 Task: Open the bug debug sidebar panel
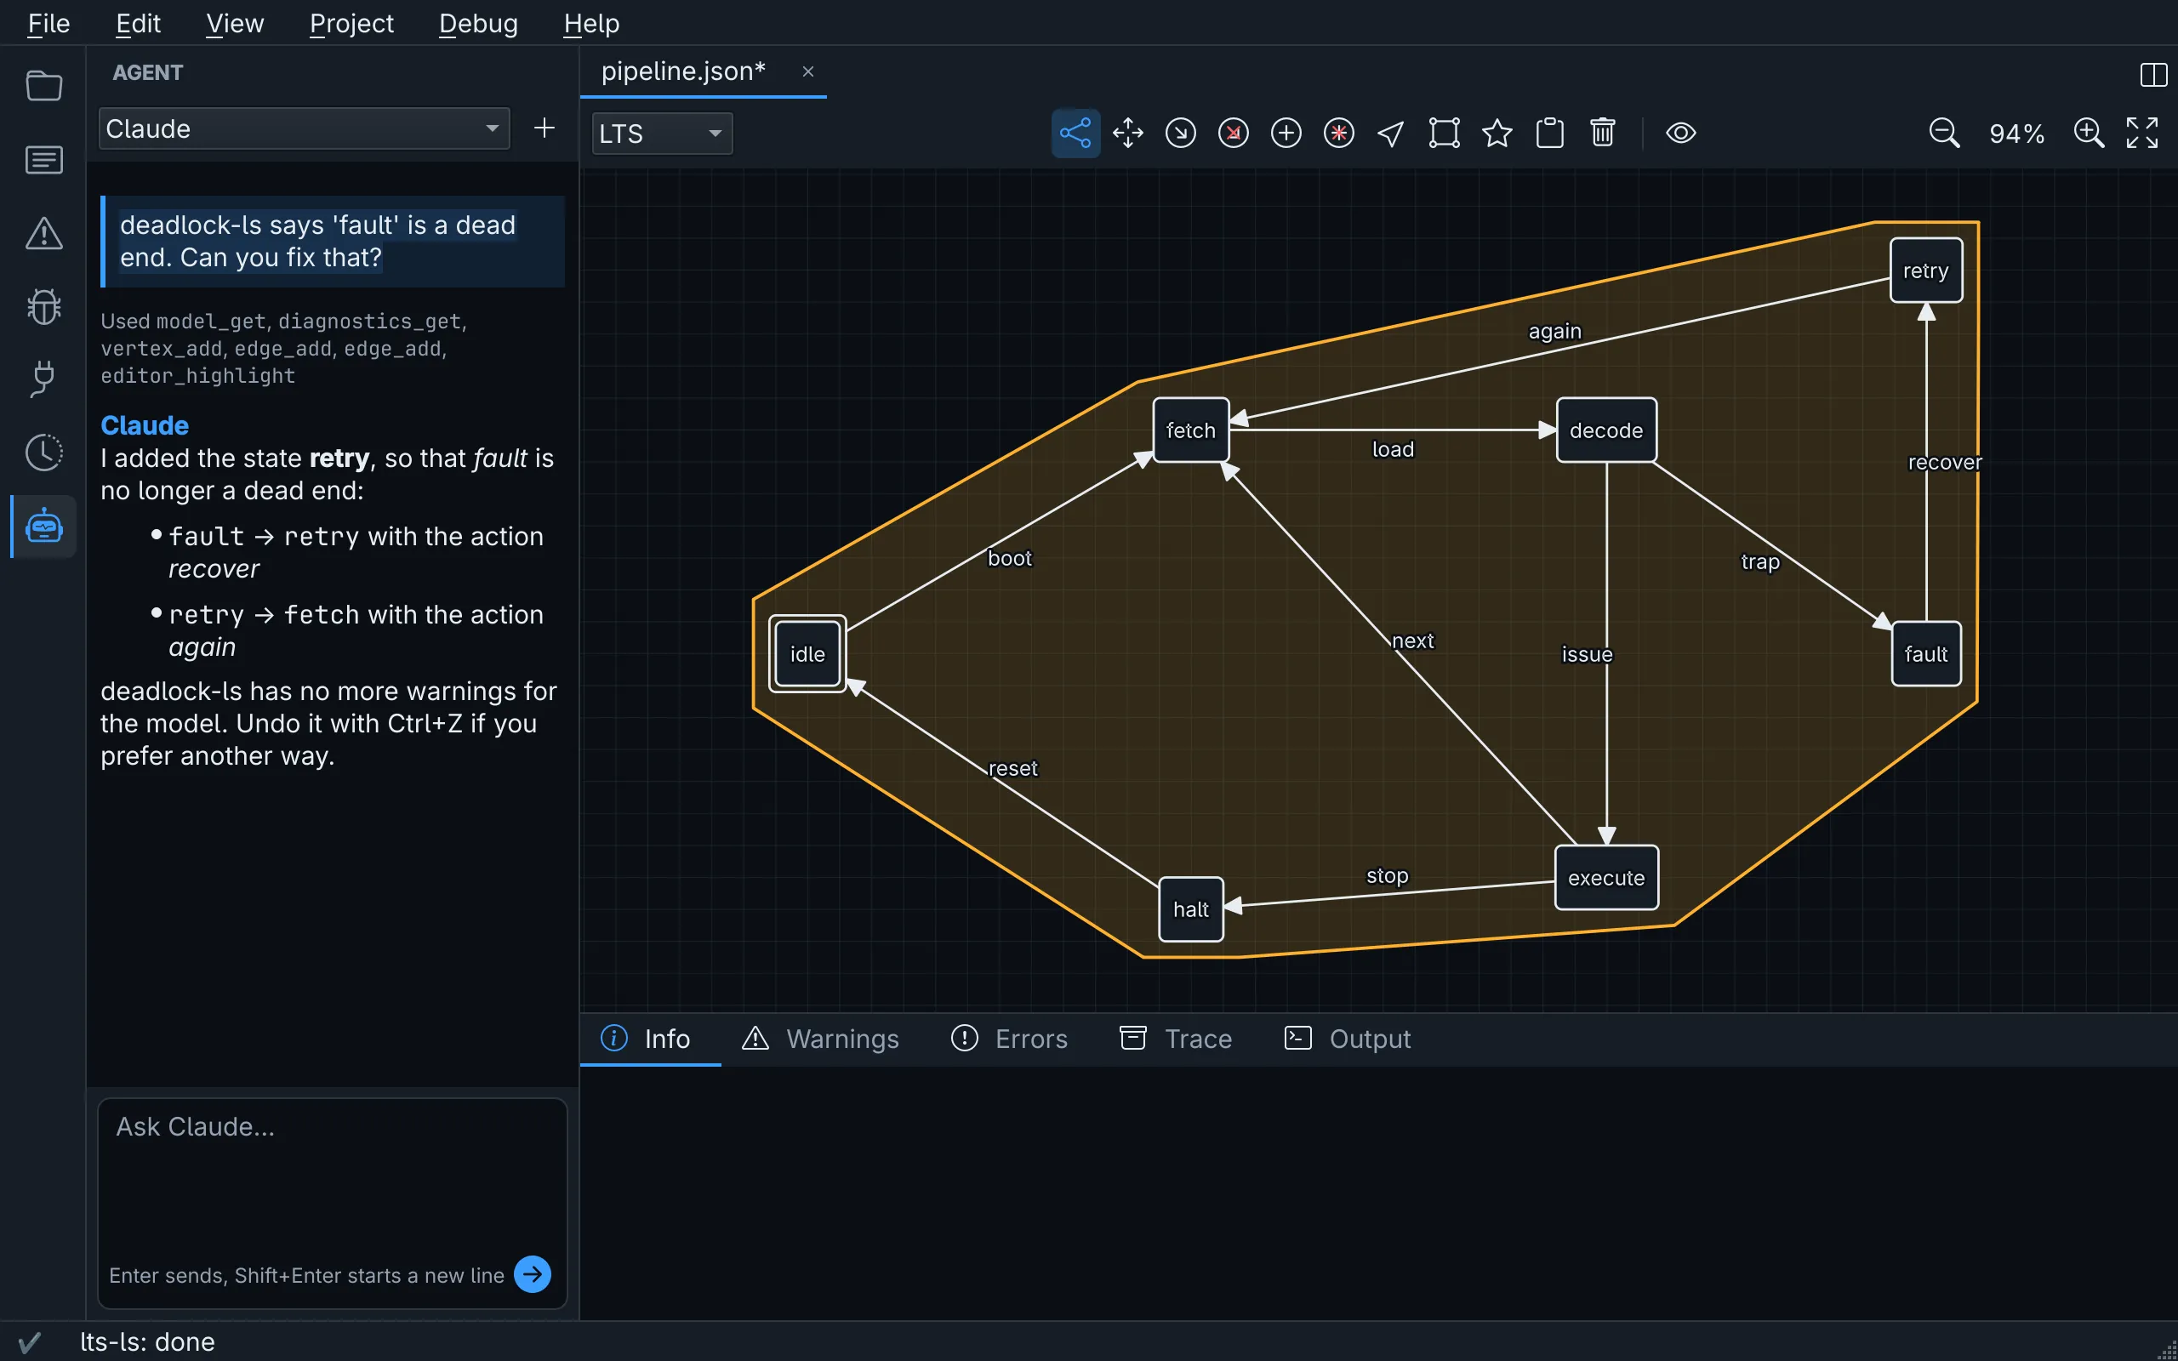[x=43, y=306]
